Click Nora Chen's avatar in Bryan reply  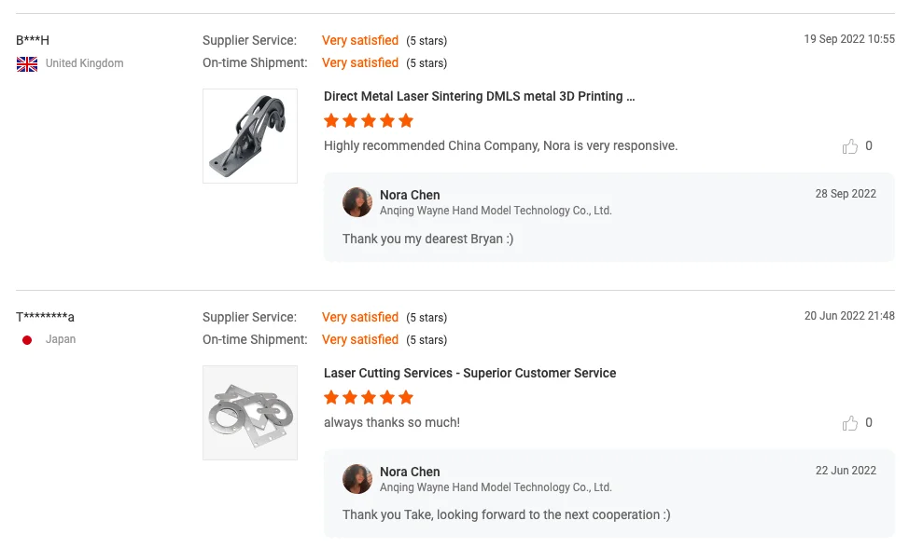click(x=357, y=202)
